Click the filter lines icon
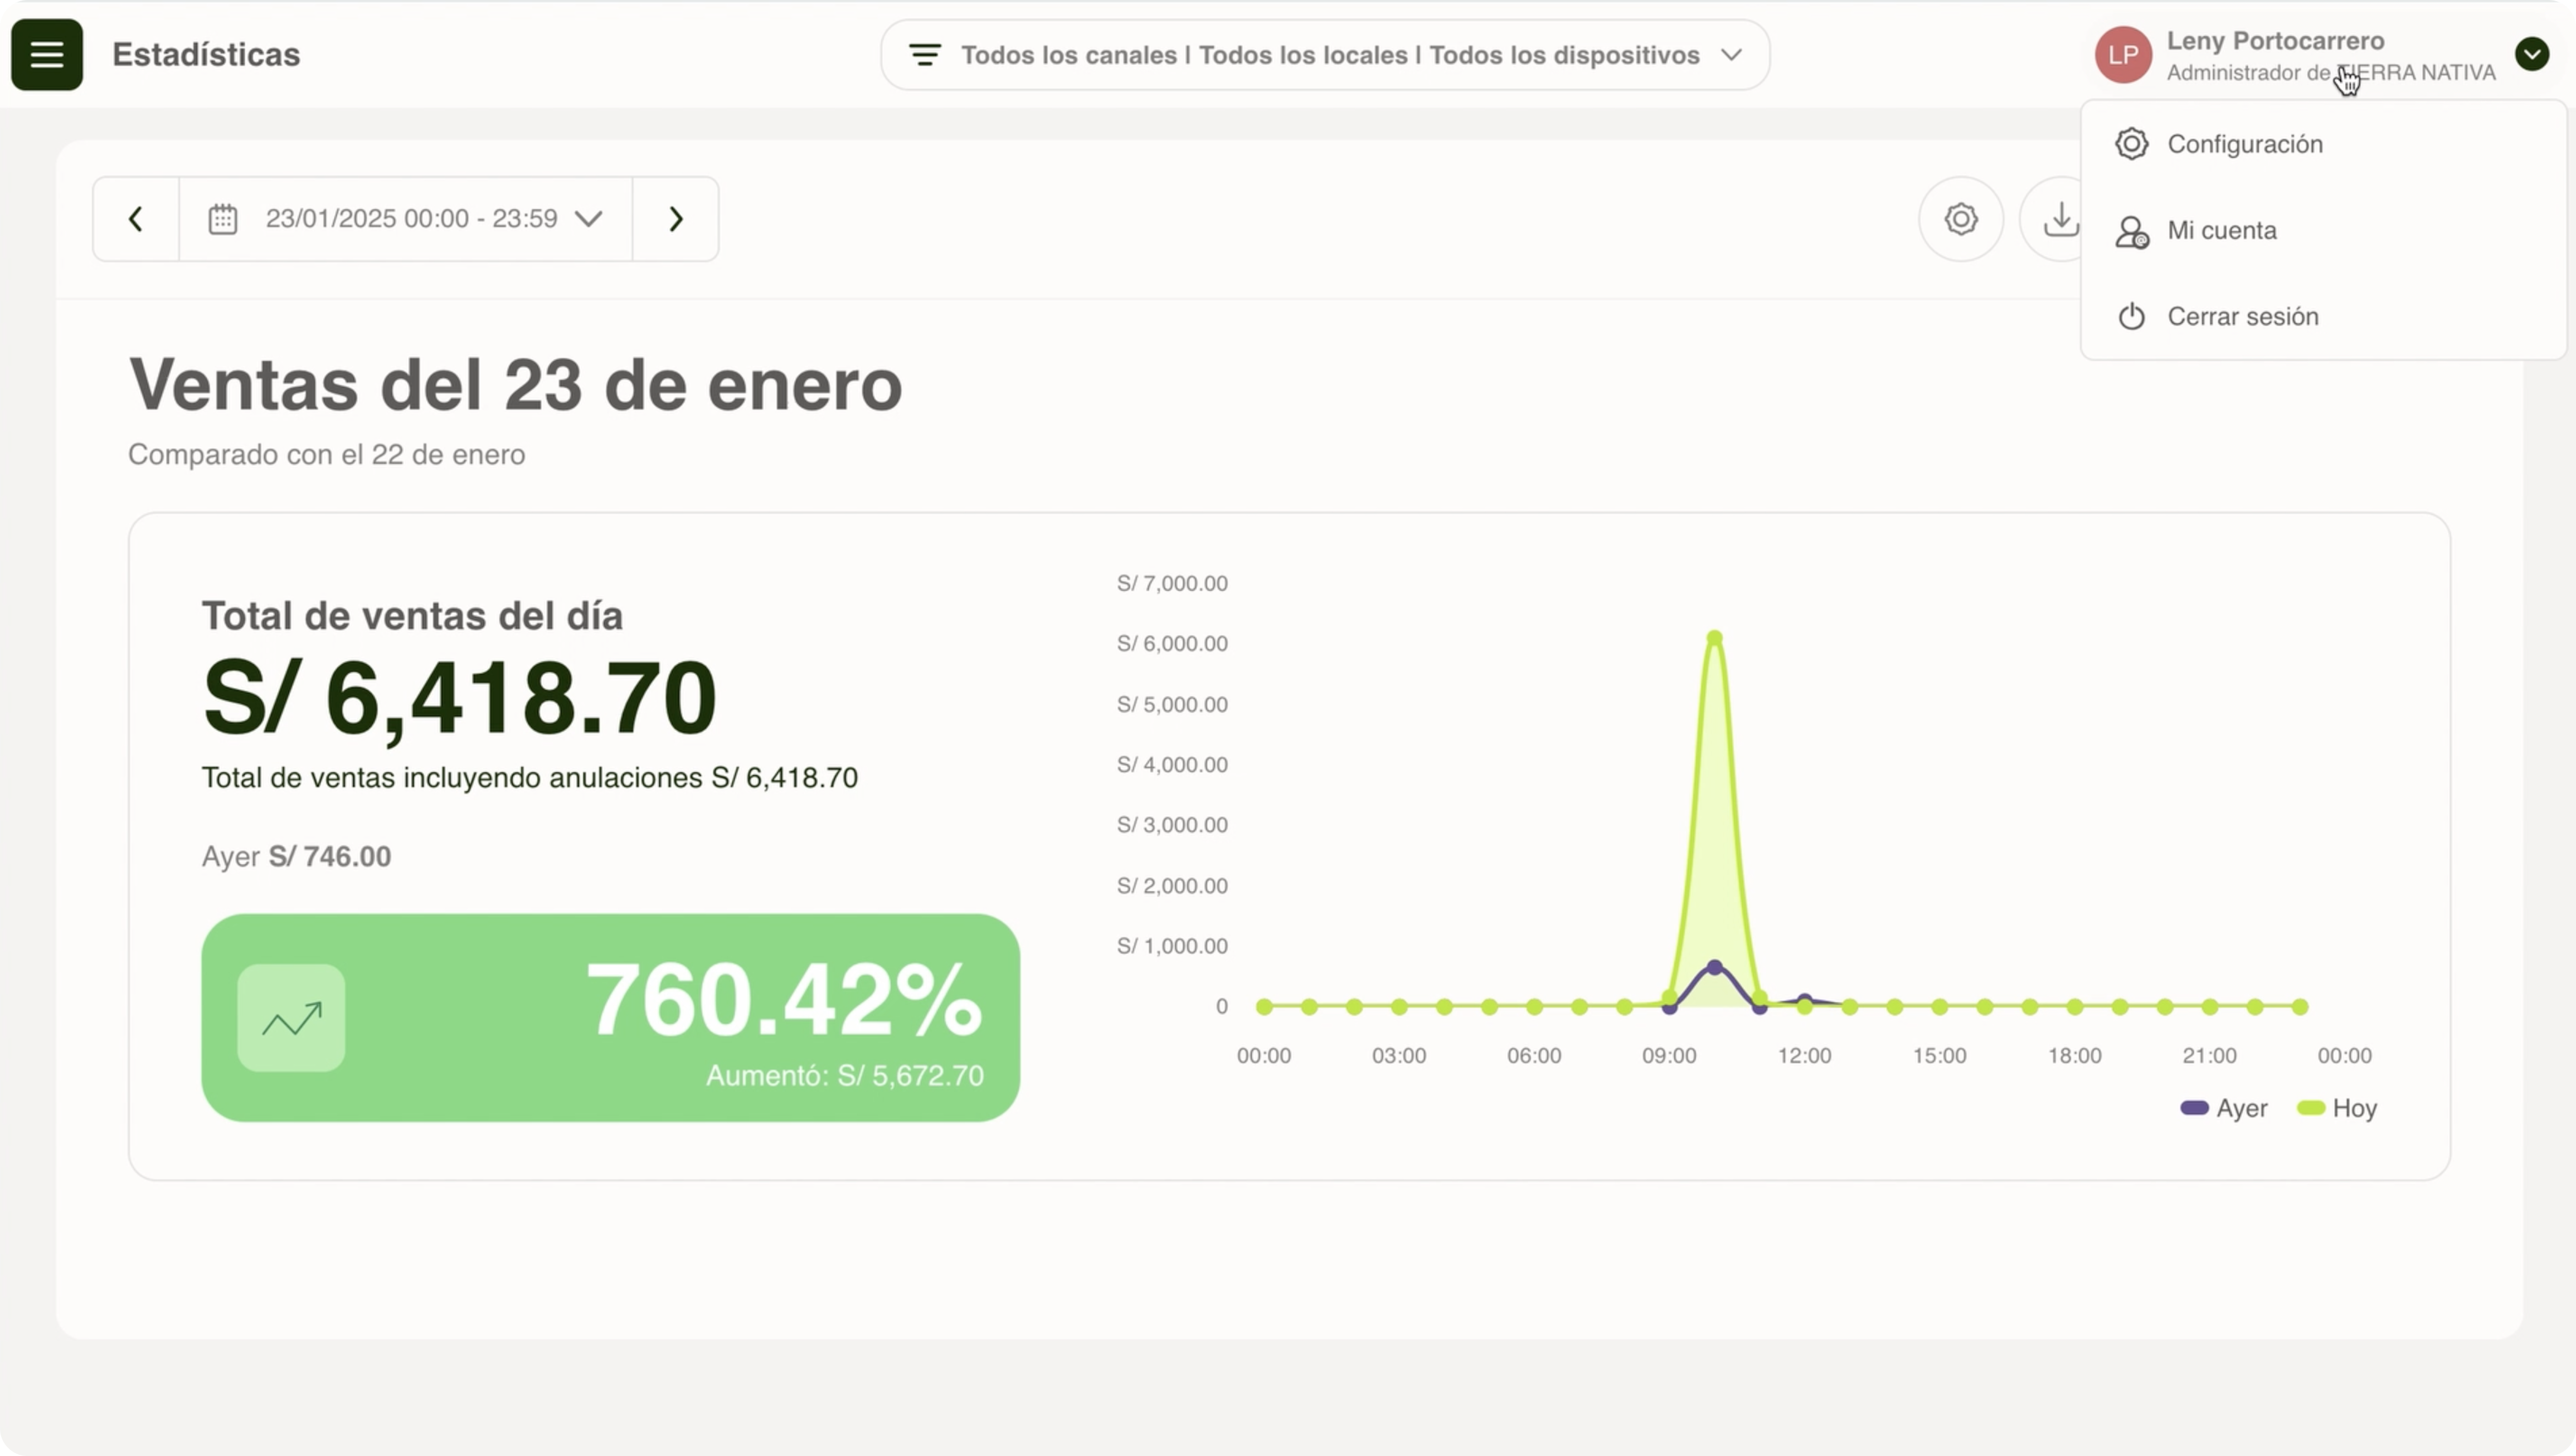 924,55
